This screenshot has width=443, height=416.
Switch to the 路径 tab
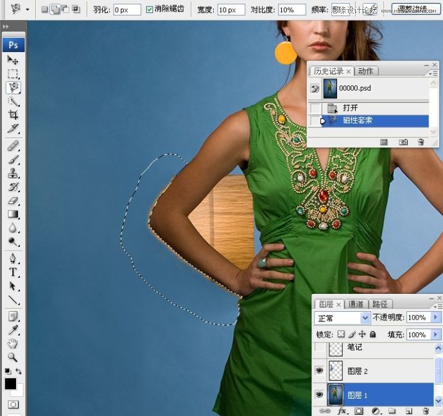point(379,304)
